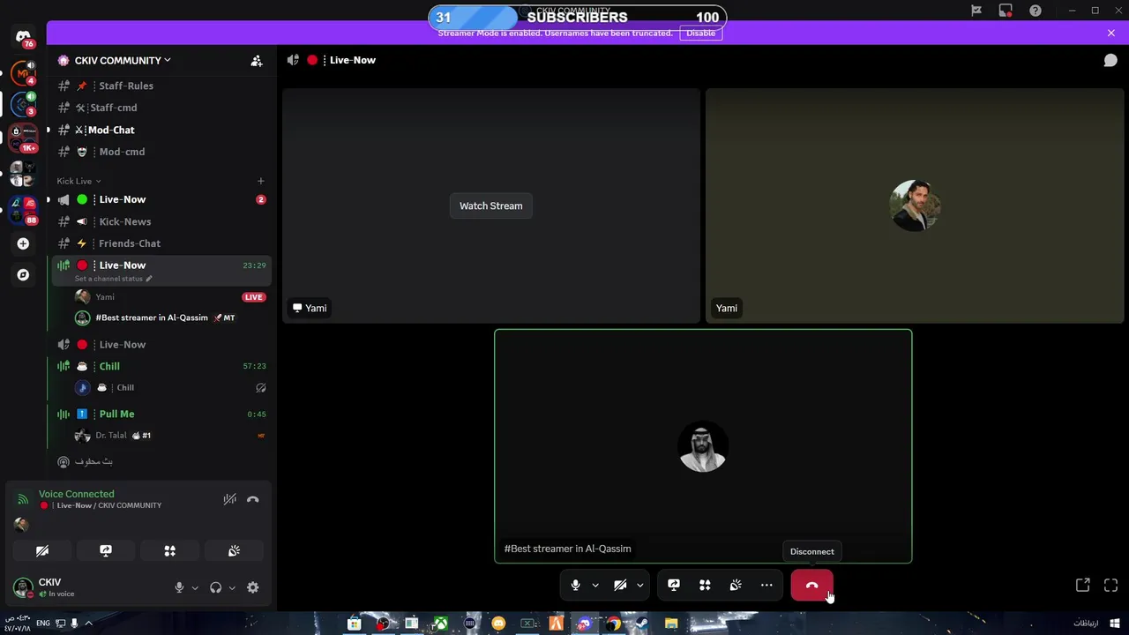Viewport: 1129px width, 635px height.
Task: Toggle the camera in the sidebar voice panel
Action: (42, 550)
